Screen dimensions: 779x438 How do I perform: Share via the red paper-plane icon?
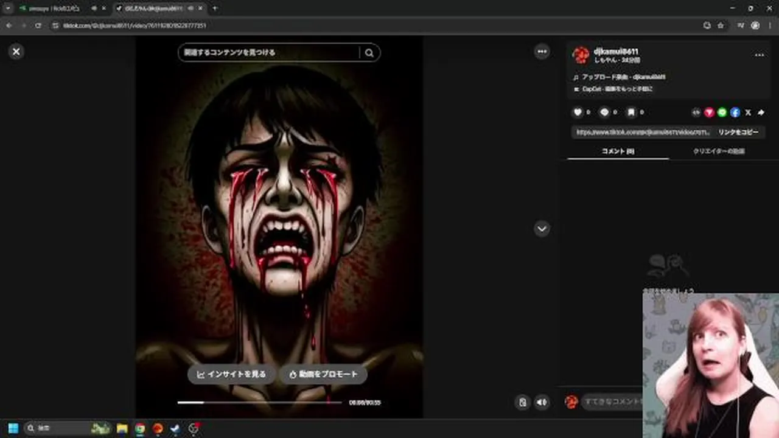[x=709, y=113]
